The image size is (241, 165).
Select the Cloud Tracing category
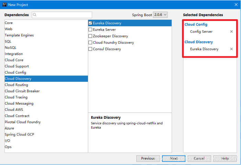tap(46, 97)
